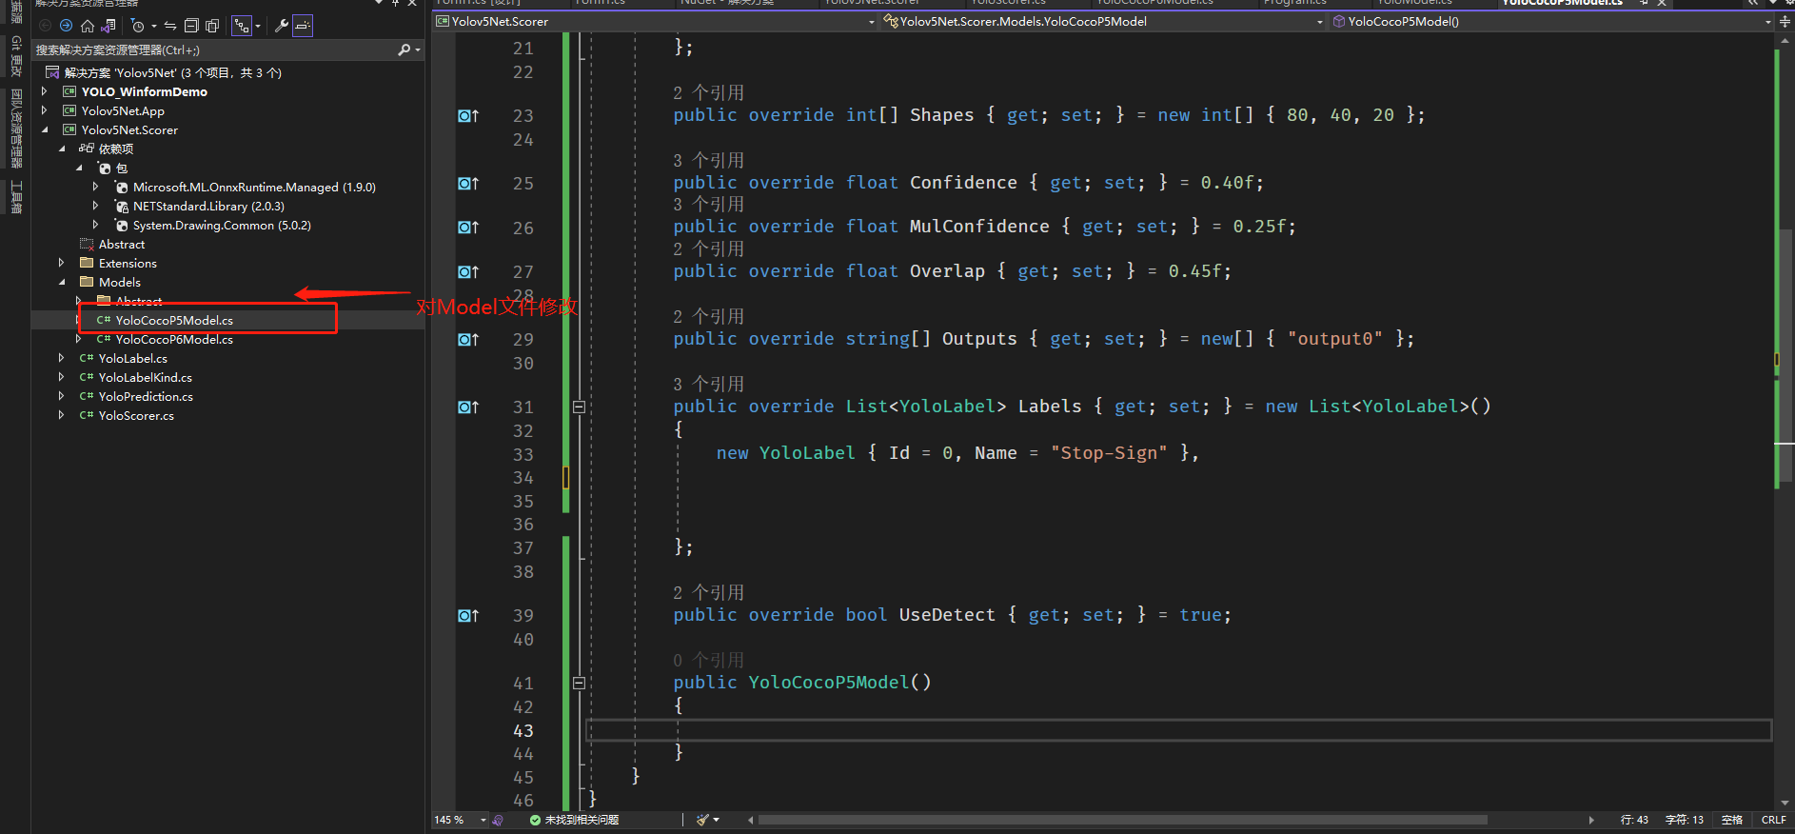This screenshot has height=834, width=1795.
Task: Click the '2 个引用' CodeLens above Overlap
Action: [x=708, y=248]
